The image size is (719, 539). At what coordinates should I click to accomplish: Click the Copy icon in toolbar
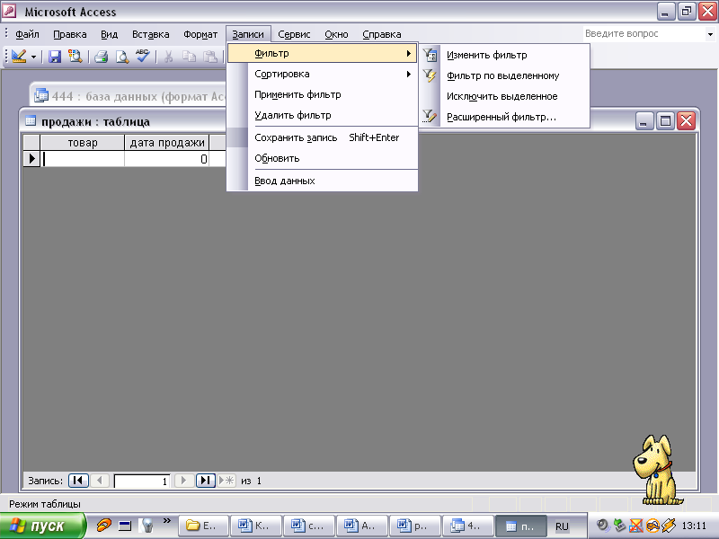point(189,57)
